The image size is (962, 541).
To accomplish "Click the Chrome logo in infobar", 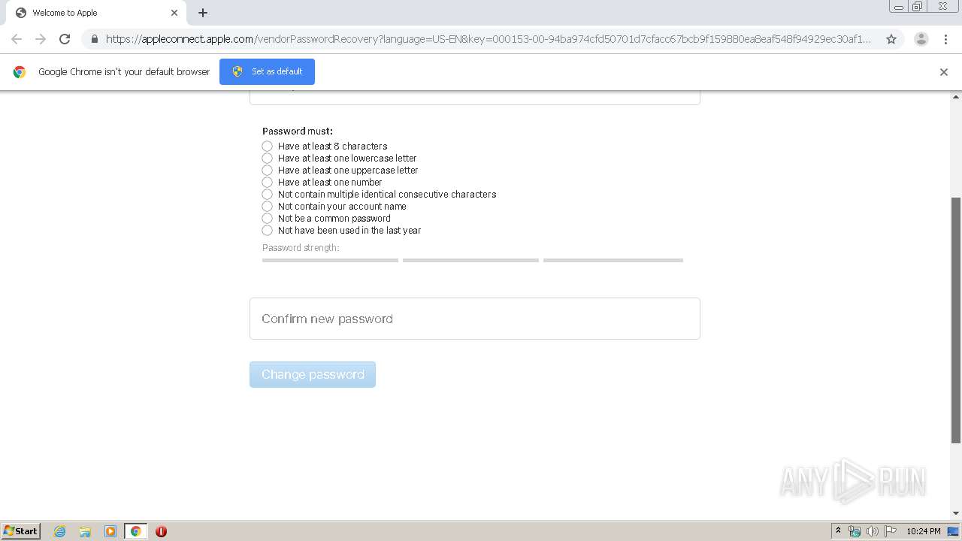I will pos(20,72).
